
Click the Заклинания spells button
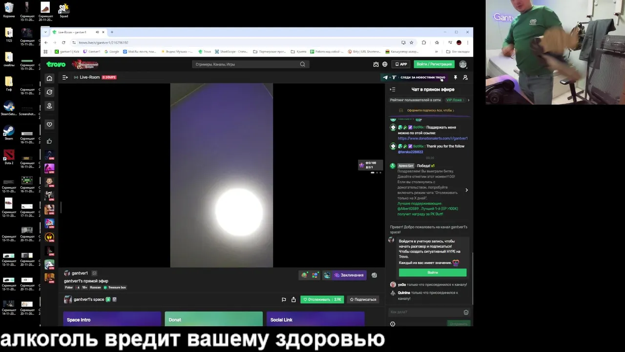click(x=349, y=275)
